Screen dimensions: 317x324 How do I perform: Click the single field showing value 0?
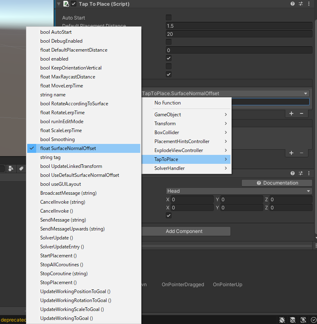pos(239,50)
